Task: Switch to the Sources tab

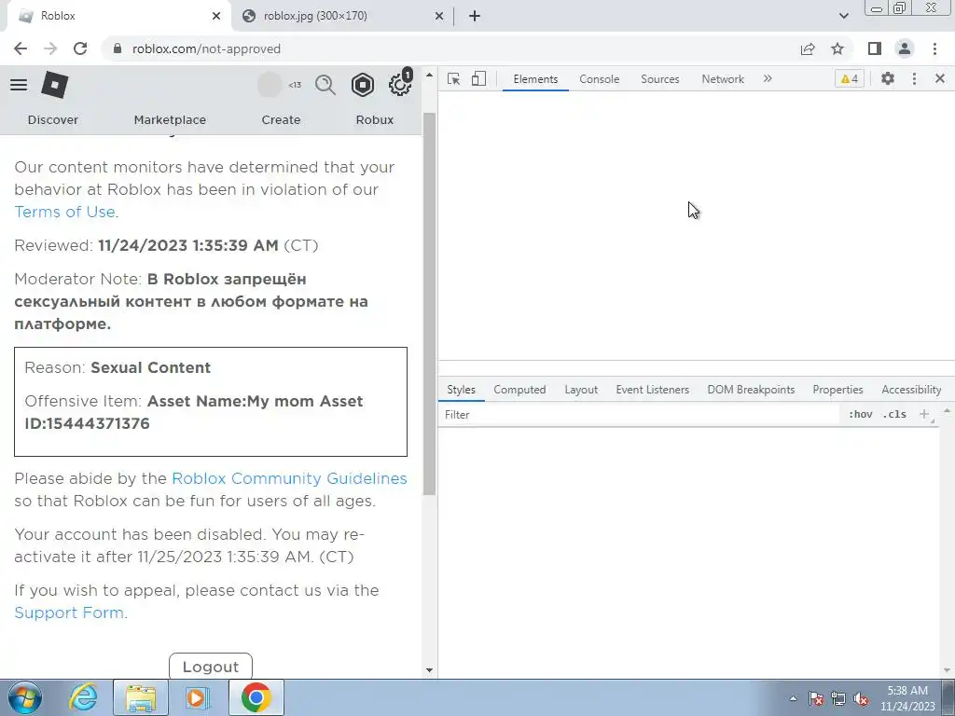Action: 659,79
